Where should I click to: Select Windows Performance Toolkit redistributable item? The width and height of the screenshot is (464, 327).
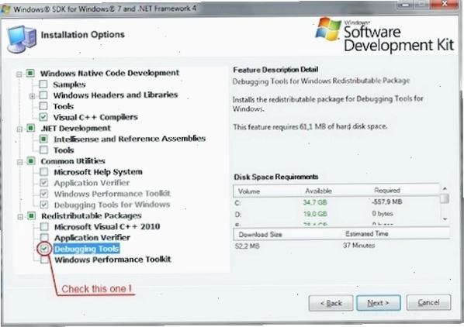coord(113,260)
